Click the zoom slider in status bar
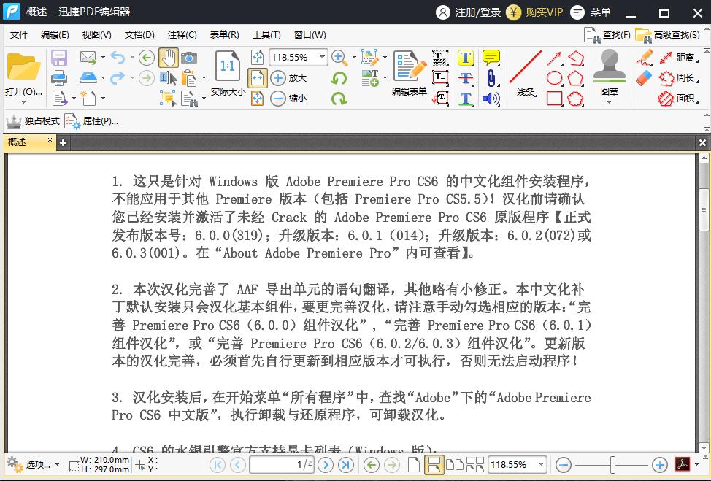 click(612, 464)
